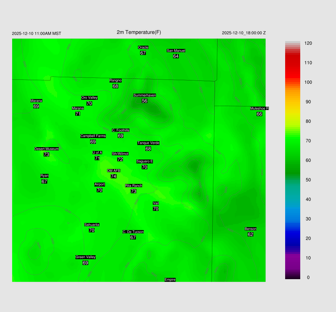Select the Campbell Farms station label
The image size is (336, 312).
coord(93,136)
